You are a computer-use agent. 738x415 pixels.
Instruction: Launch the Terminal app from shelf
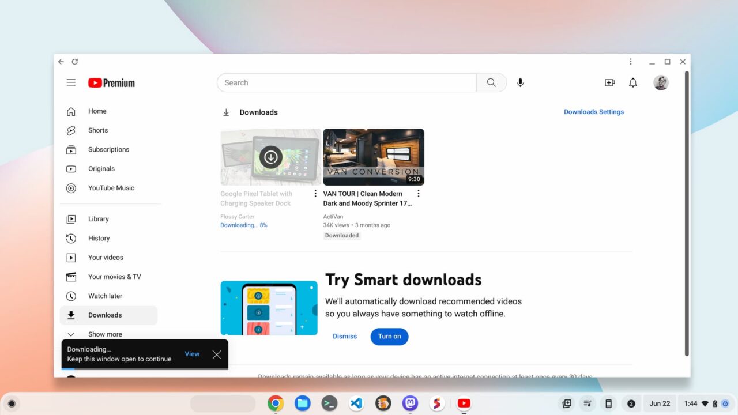pos(329,403)
